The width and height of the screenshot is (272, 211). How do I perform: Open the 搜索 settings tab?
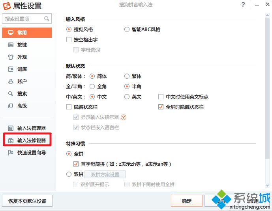(27, 94)
